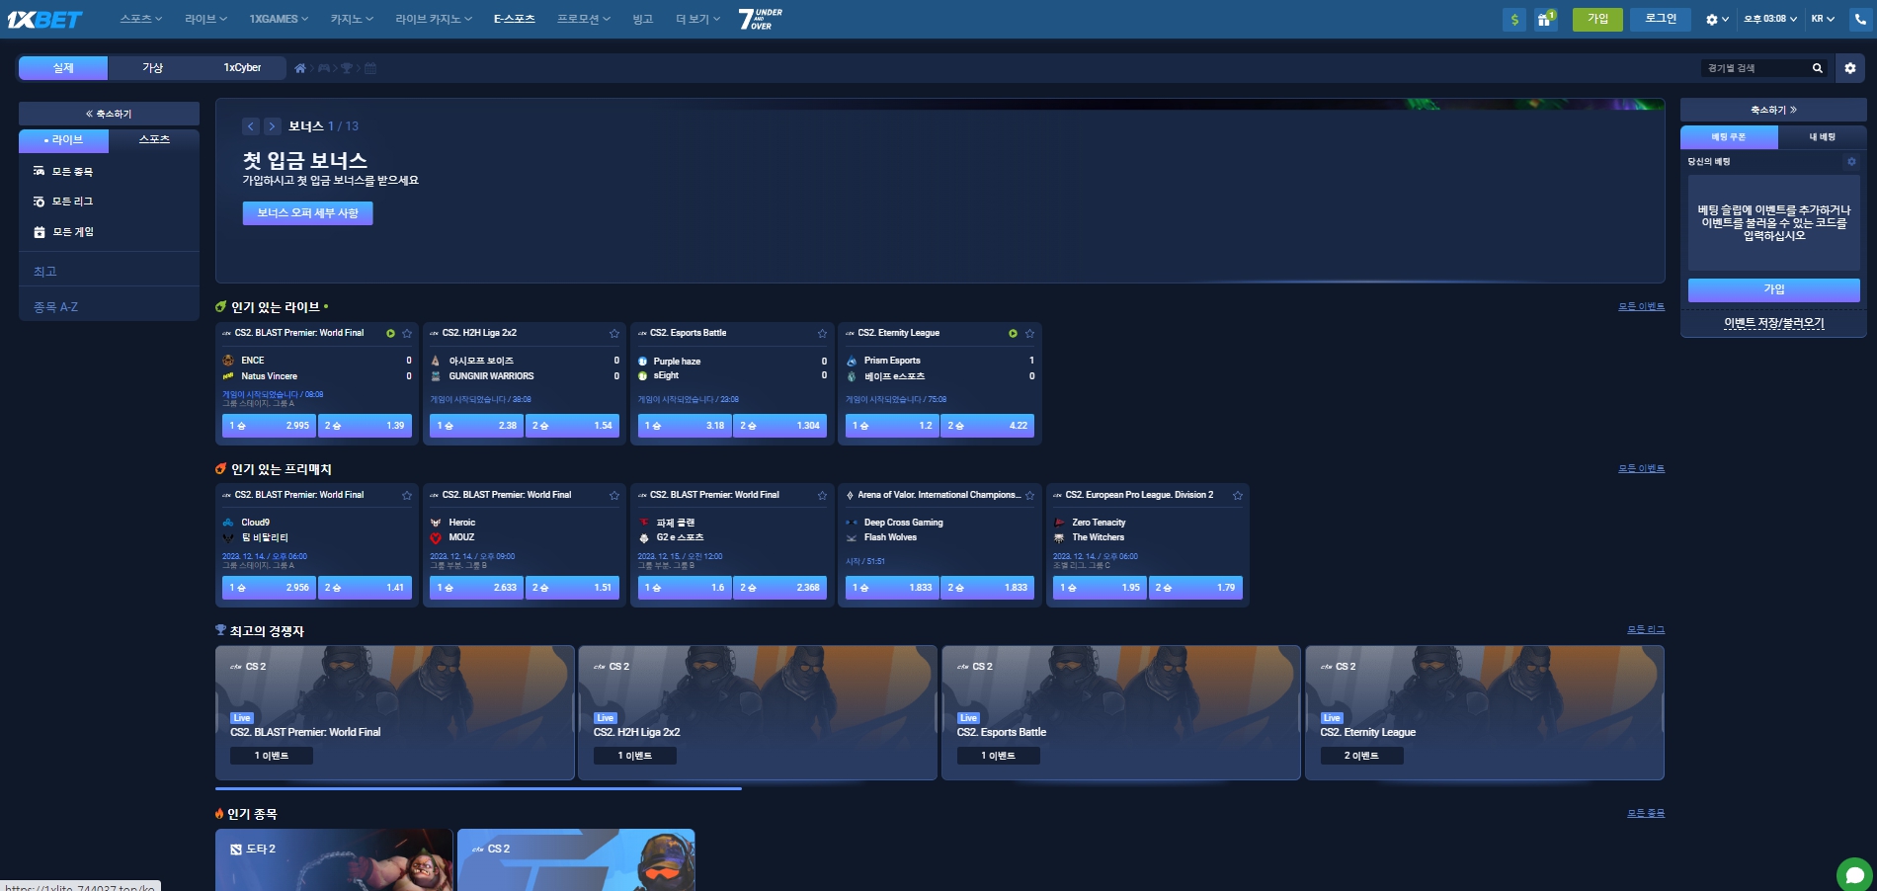The width and height of the screenshot is (1877, 891).
Task: Expand the 라이브 top menu
Action: pyautogui.click(x=205, y=19)
